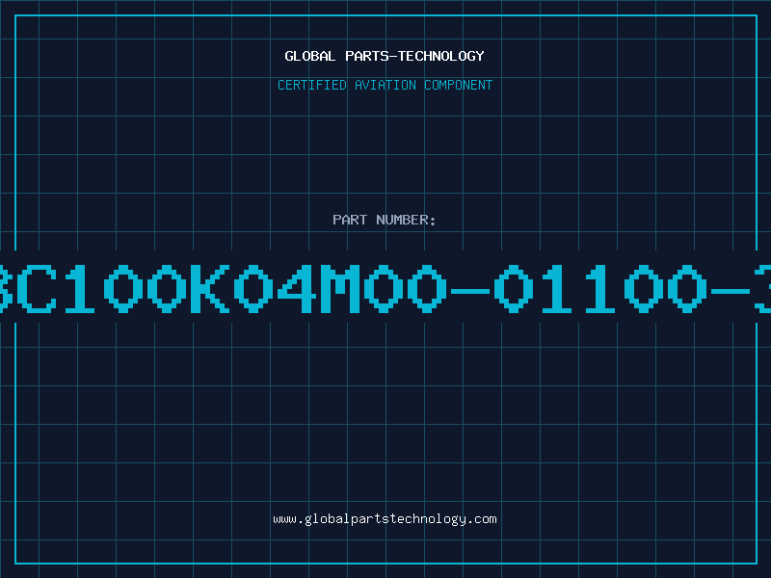The height and width of the screenshot is (578, 771).
Task: Click the digit 1 after letter C
Action: pyautogui.click(x=81, y=288)
